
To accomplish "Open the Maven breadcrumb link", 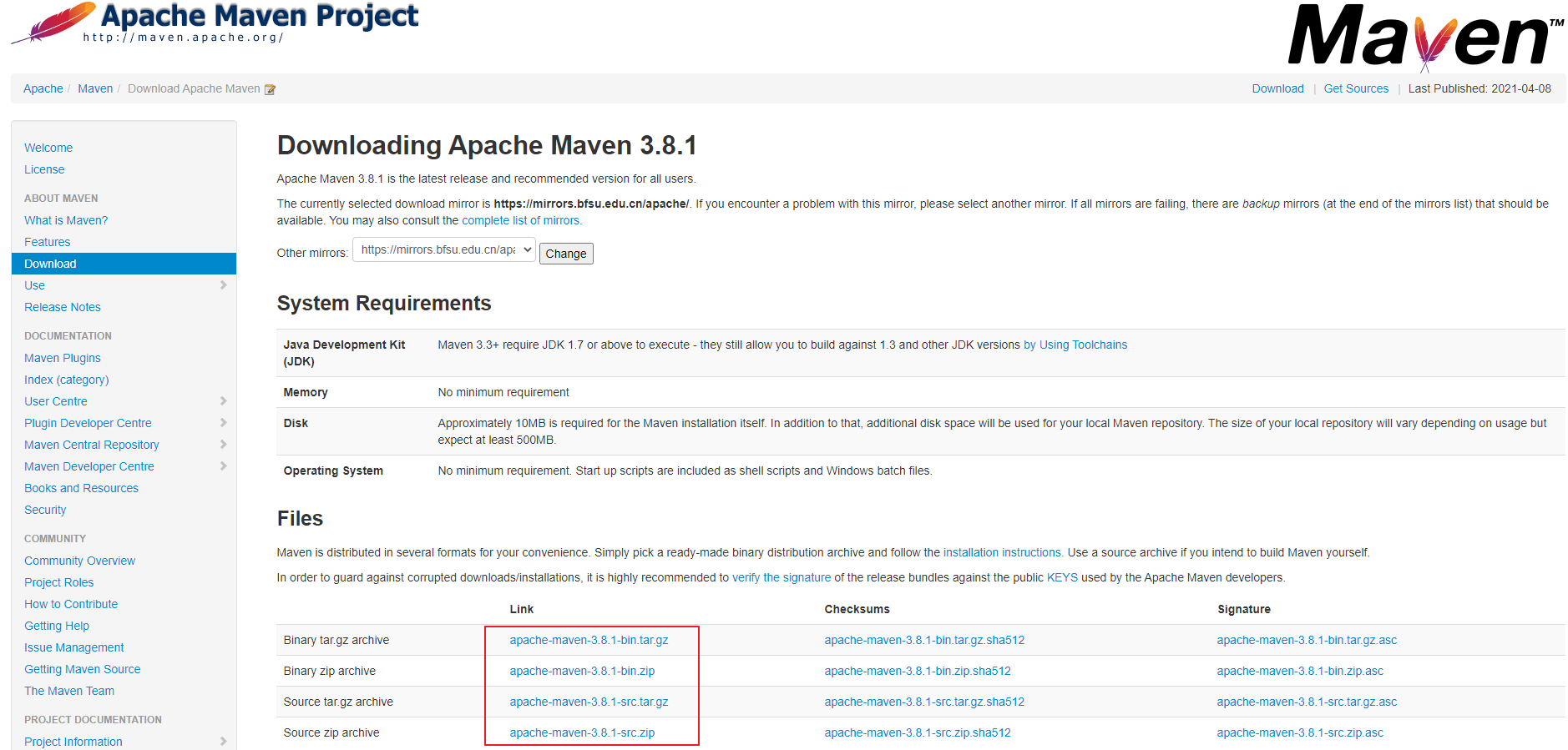I will [x=95, y=88].
